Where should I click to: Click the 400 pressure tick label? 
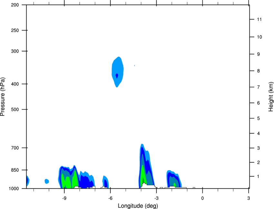coord(15,84)
